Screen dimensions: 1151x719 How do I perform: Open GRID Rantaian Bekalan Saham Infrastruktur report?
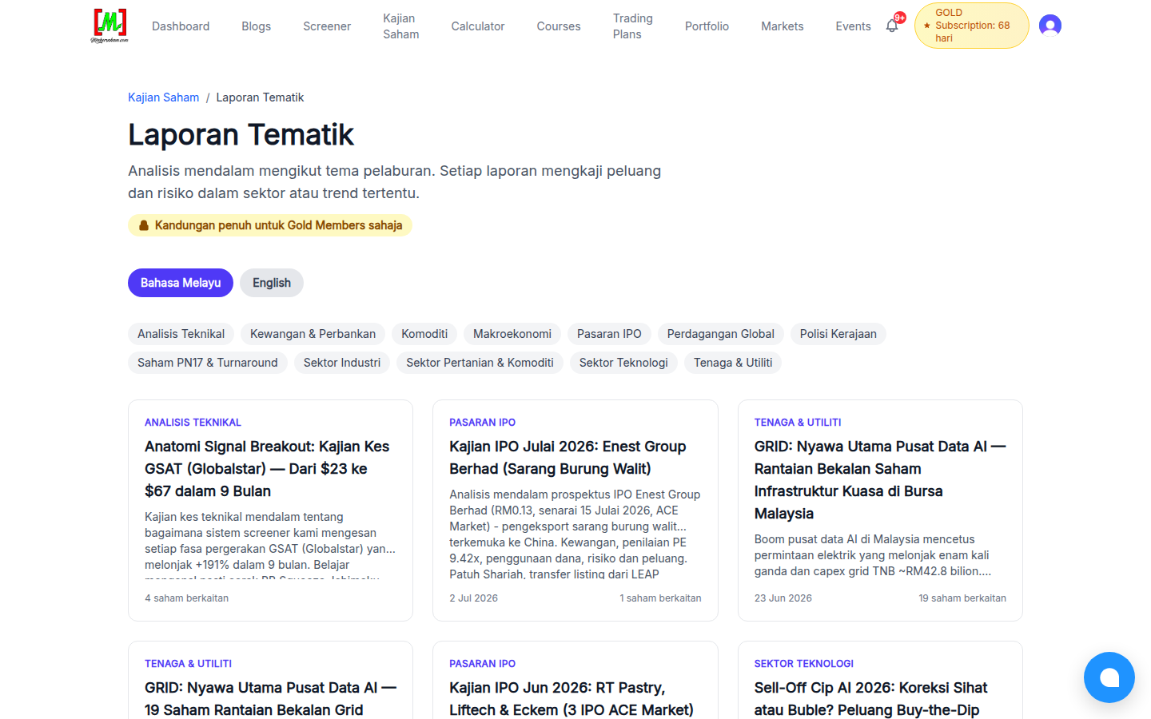(x=879, y=480)
